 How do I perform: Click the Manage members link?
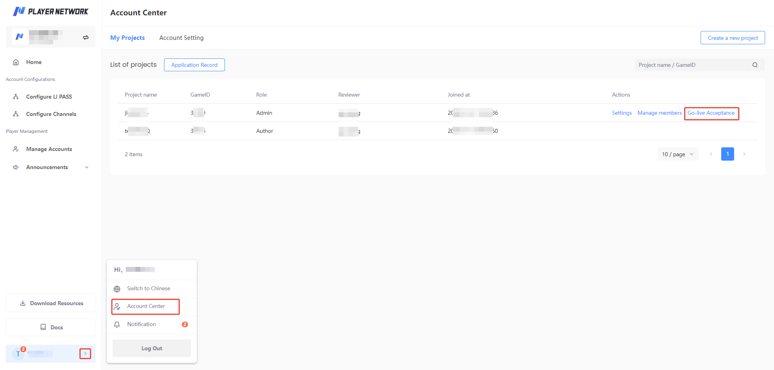tap(659, 113)
